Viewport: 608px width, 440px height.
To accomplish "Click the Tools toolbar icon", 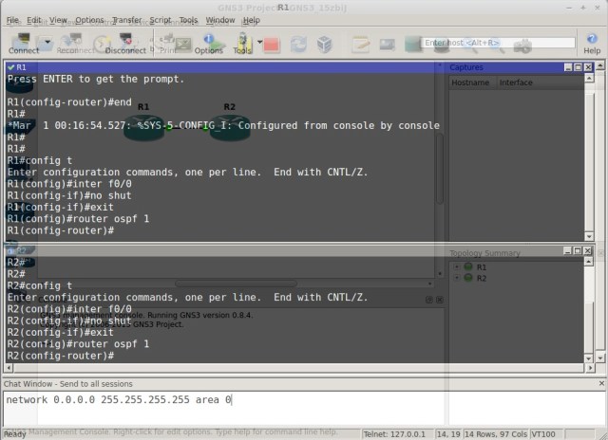I will [242, 44].
